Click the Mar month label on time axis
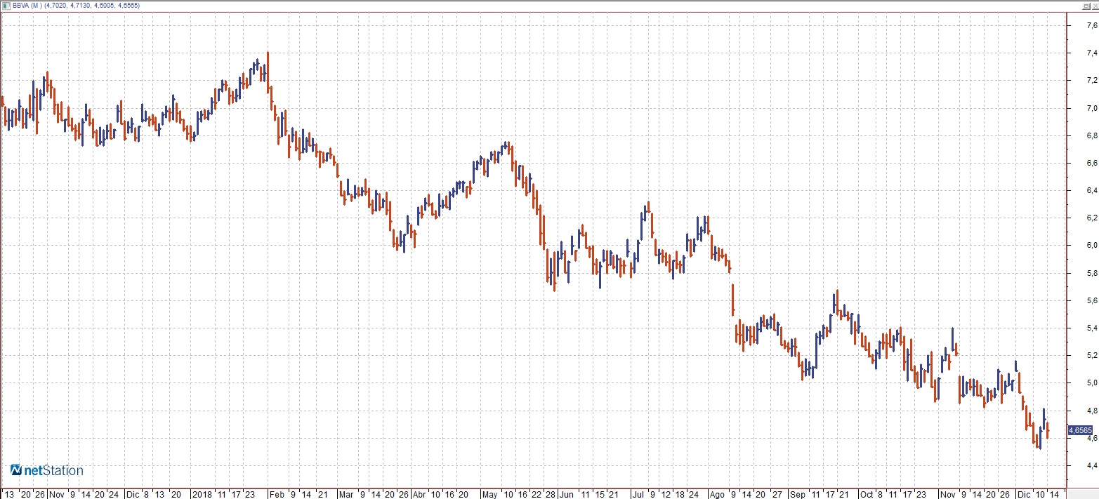Image resolution: width=1099 pixels, height=499 pixels. (346, 494)
